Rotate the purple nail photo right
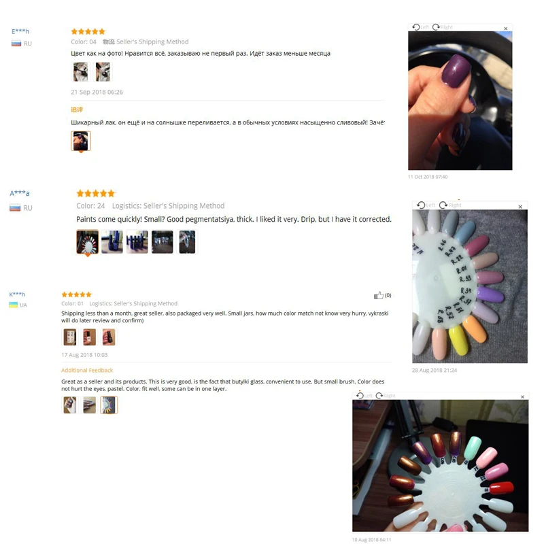The width and height of the screenshot is (544, 544). [443, 27]
